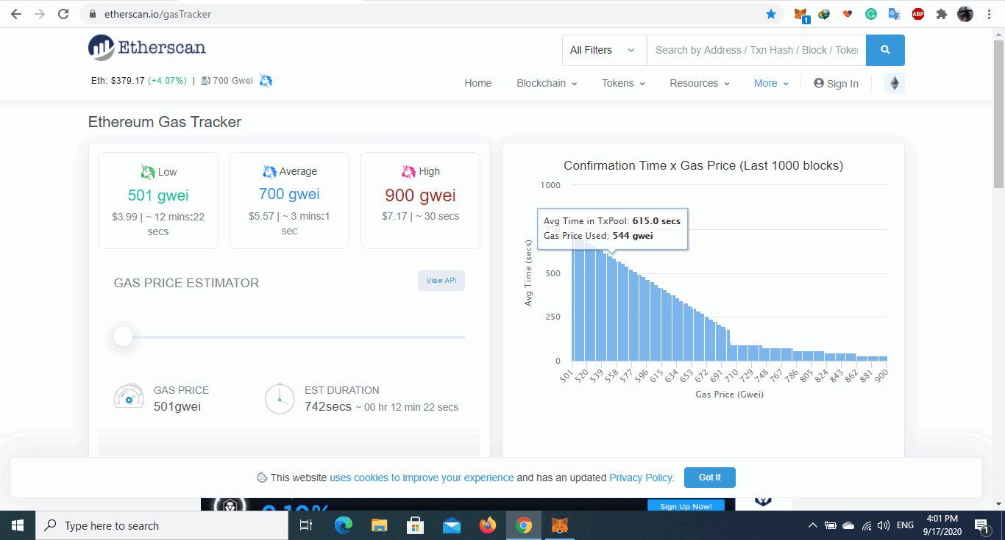Open the notifications action center

[x=981, y=525]
